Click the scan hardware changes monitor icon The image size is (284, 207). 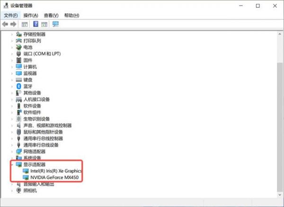(x=55, y=24)
